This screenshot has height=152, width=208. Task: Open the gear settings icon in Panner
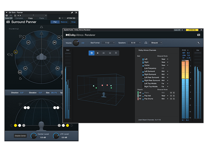click(60, 18)
